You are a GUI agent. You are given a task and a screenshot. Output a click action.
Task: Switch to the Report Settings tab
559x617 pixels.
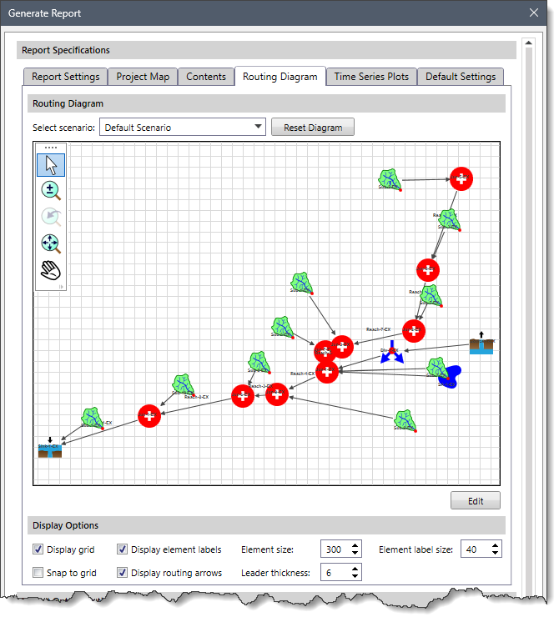65,77
